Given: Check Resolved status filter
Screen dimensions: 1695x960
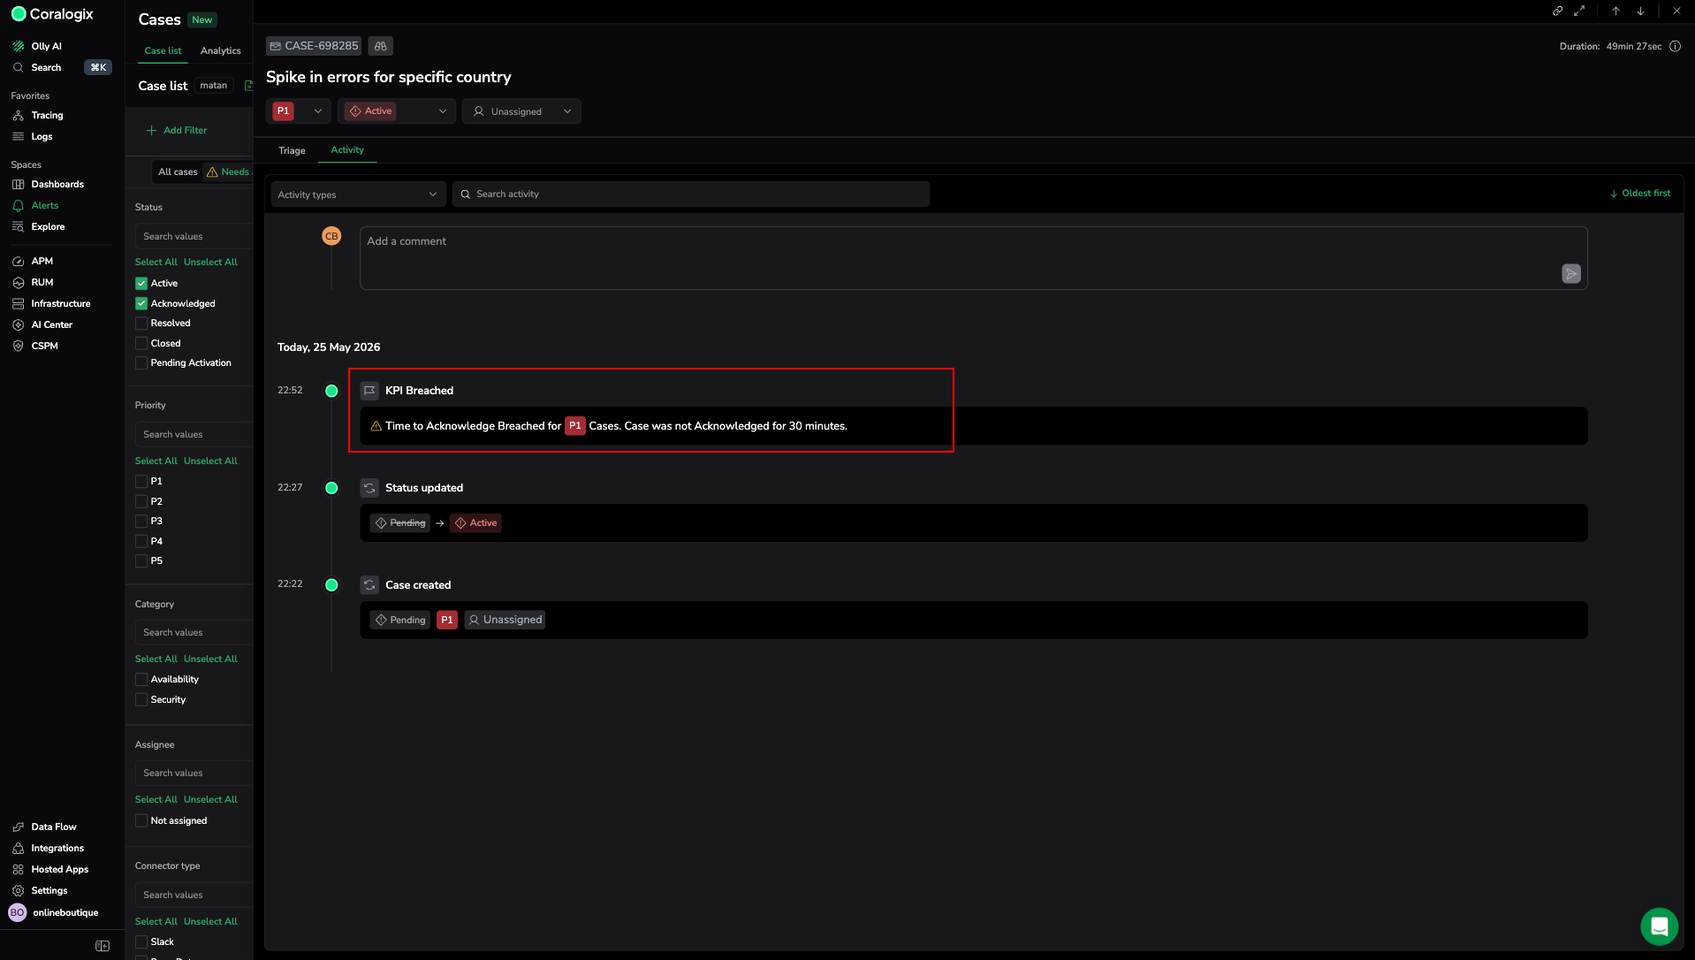Looking at the screenshot, I should click(x=141, y=323).
